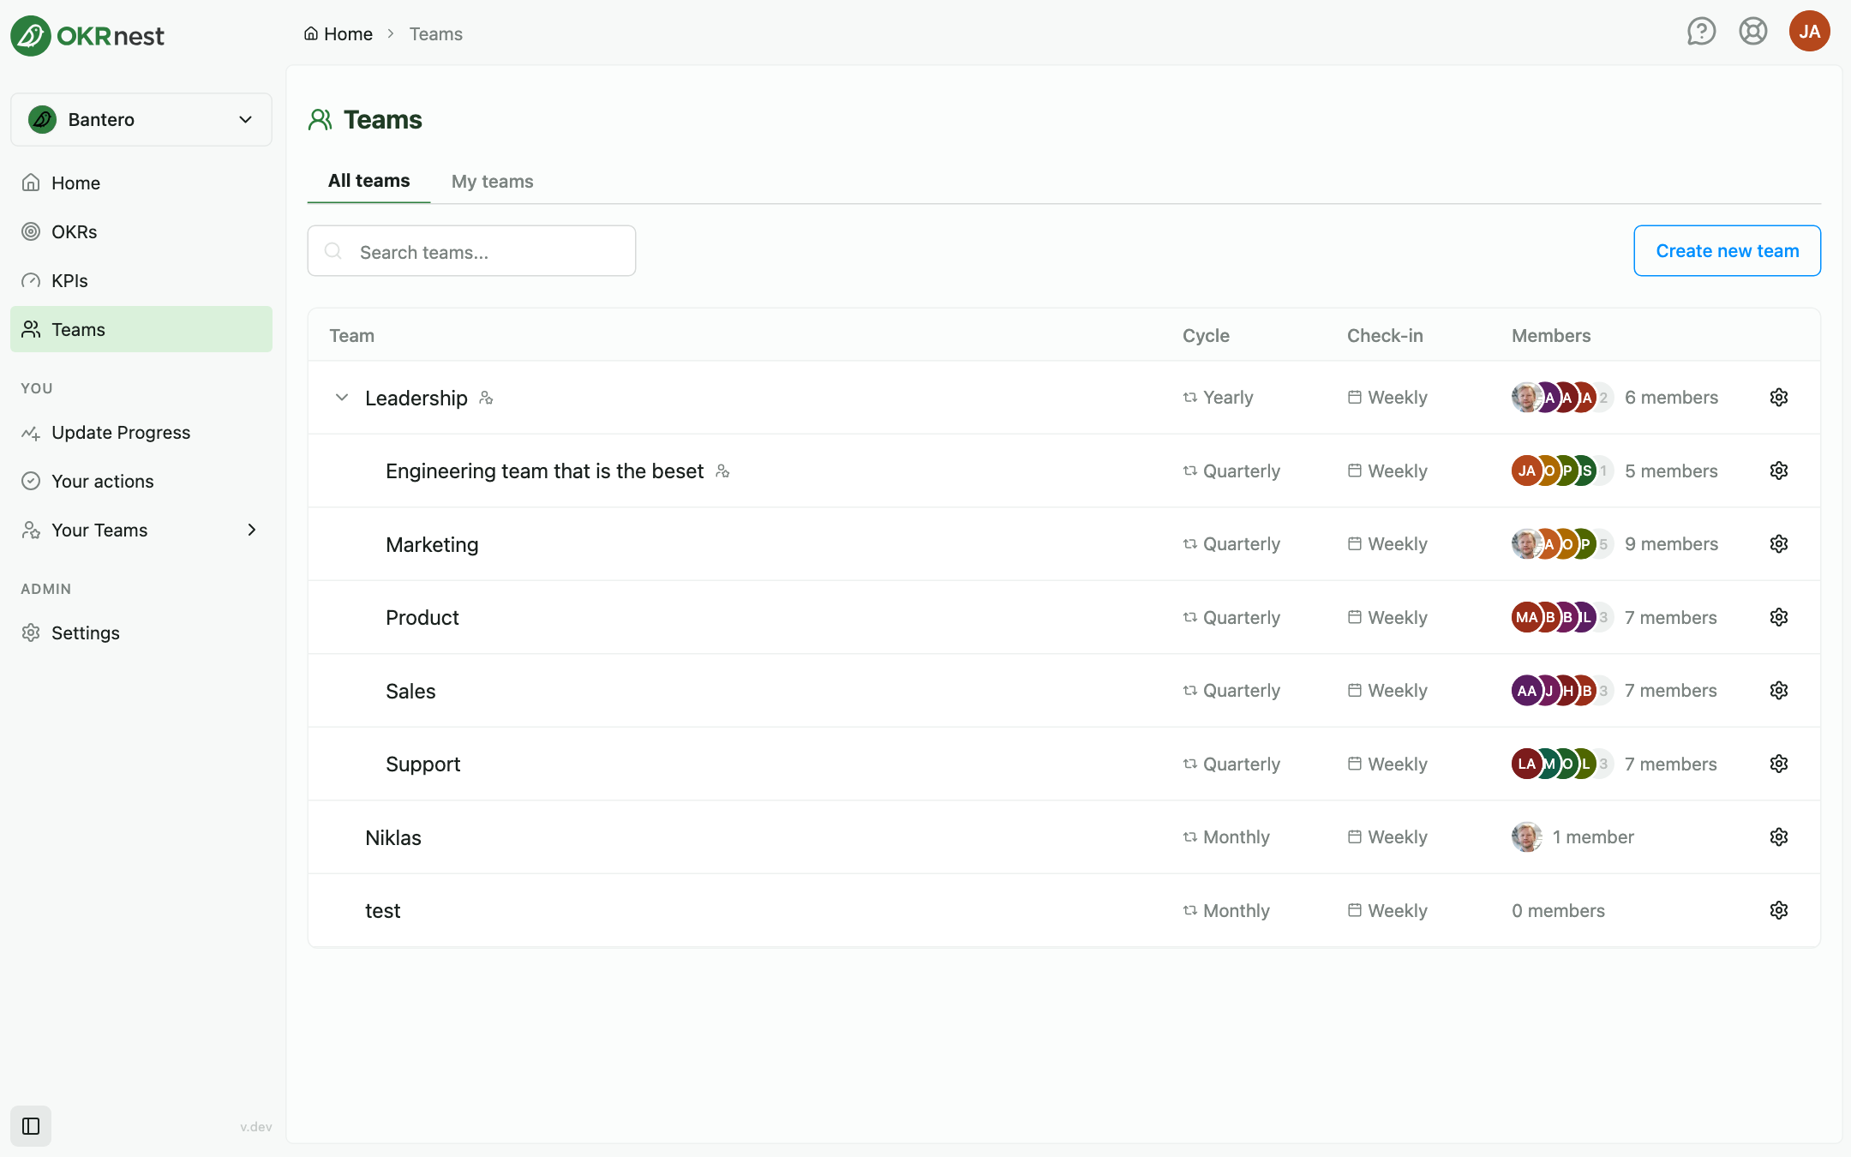Click the OKRnest logo
The width and height of the screenshot is (1851, 1157).
pos(87,35)
